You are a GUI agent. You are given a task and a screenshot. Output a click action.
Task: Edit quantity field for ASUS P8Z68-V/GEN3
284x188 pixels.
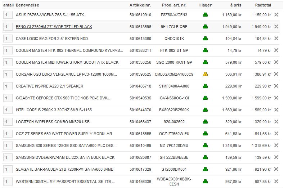[8, 15]
